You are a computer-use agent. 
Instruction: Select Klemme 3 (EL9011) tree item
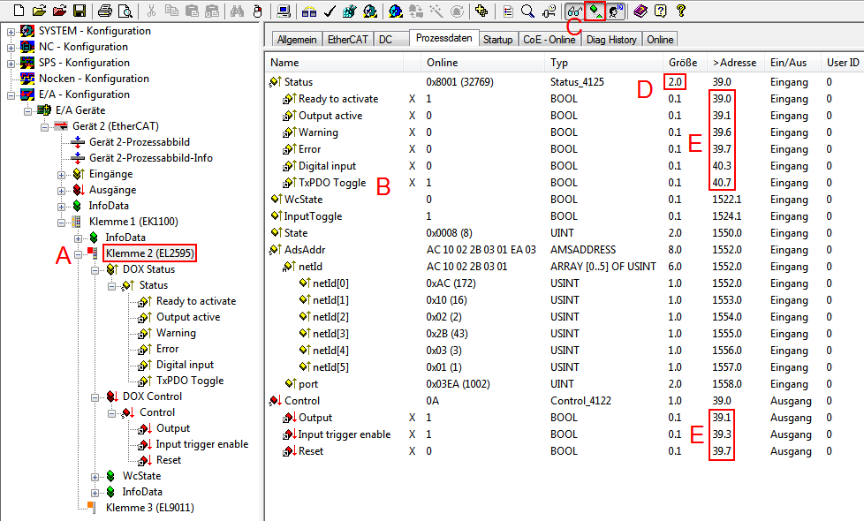[x=149, y=508]
